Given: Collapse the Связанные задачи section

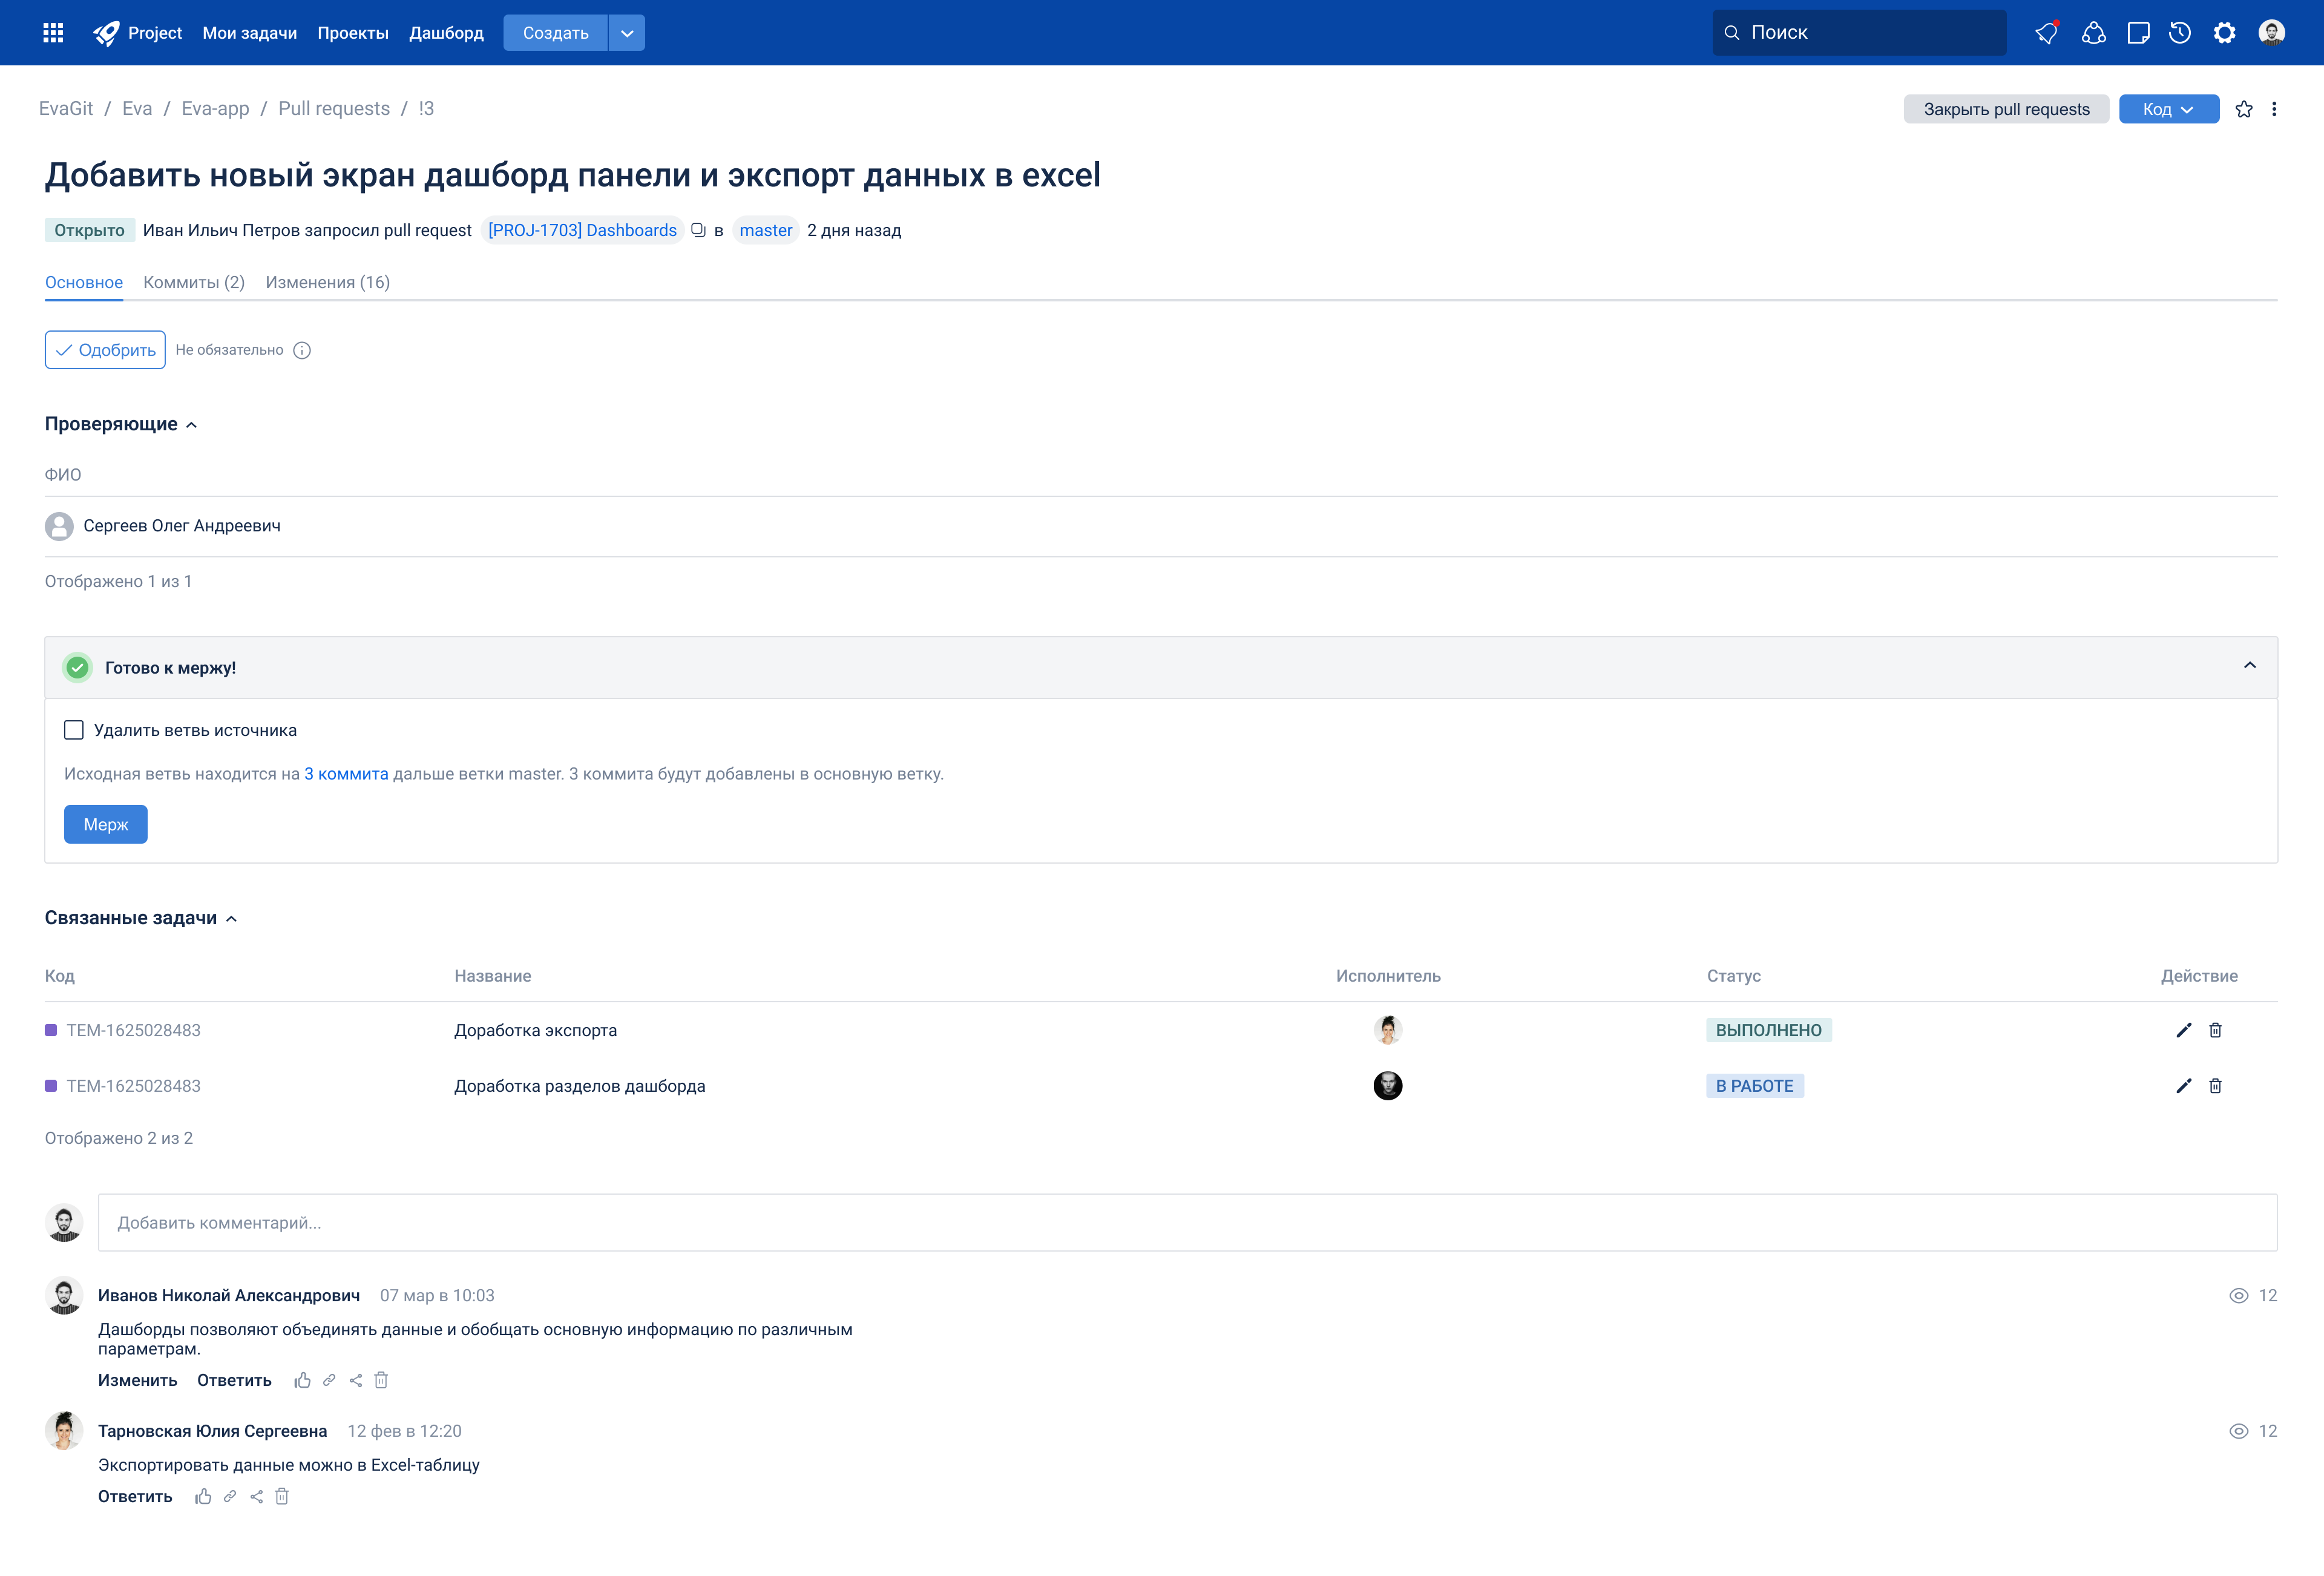Looking at the screenshot, I should (x=231, y=919).
